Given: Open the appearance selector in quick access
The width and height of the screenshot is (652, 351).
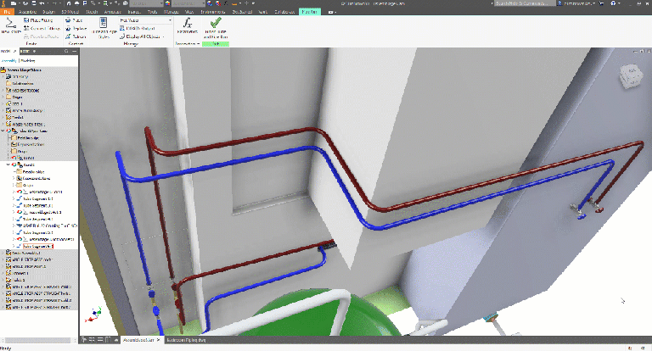Looking at the screenshot, I should coord(188,3).
